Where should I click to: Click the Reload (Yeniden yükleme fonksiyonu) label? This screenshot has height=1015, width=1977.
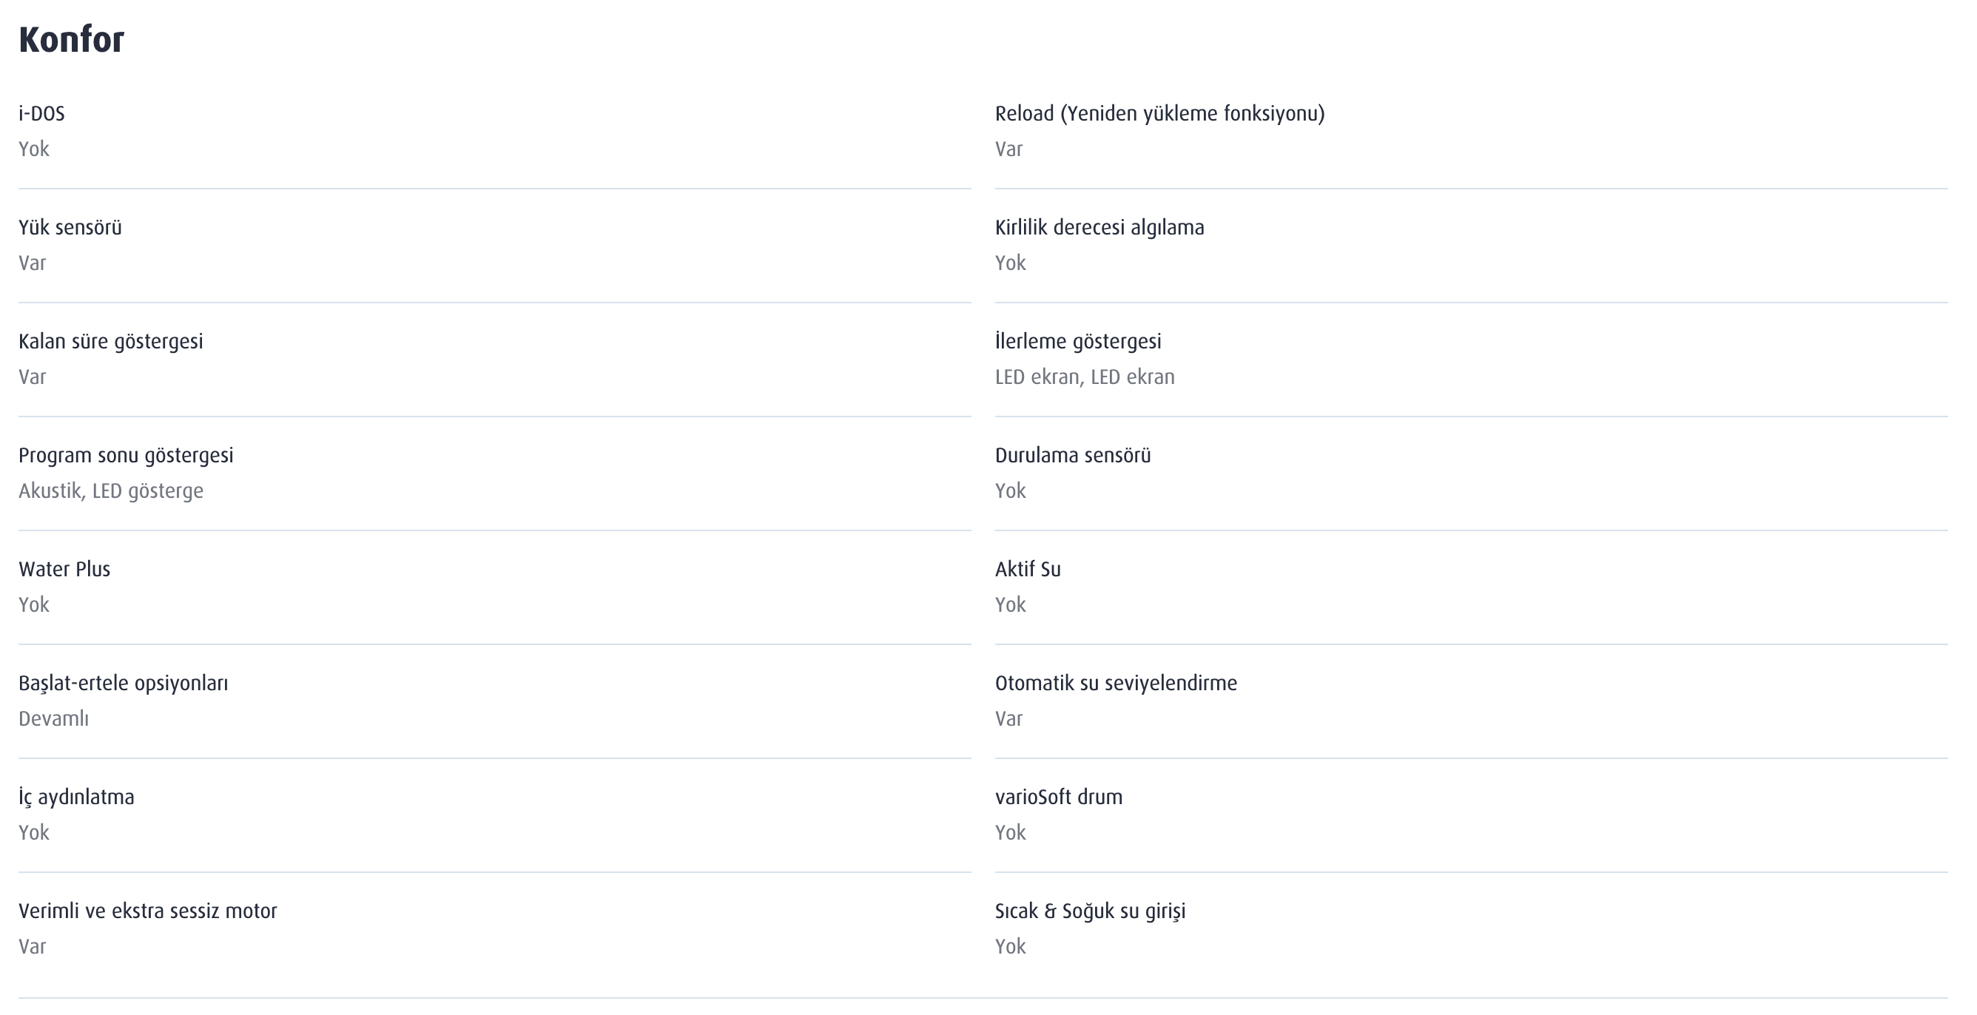(x=1159, y=113)
